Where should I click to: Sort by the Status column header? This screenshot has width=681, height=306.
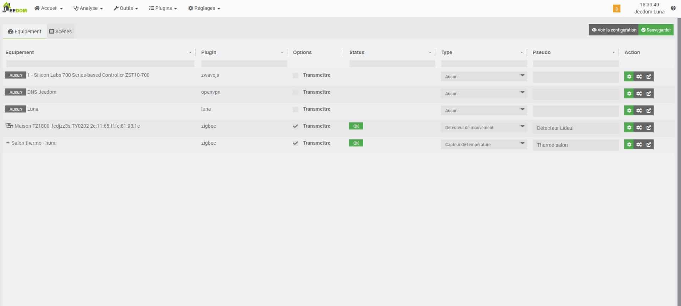point(357,52)
